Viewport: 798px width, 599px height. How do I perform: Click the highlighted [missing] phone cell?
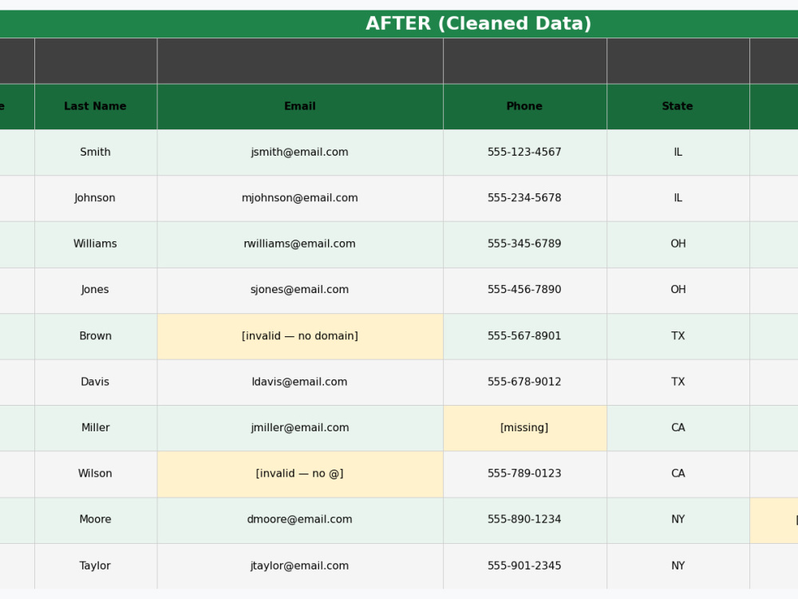(x=525, y=428)
